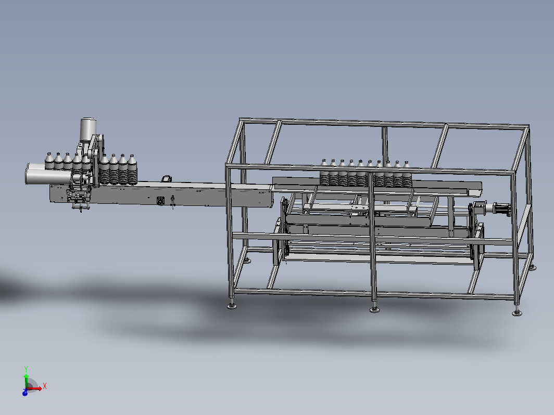Select the front-right leveling foot of the frame

517,310
